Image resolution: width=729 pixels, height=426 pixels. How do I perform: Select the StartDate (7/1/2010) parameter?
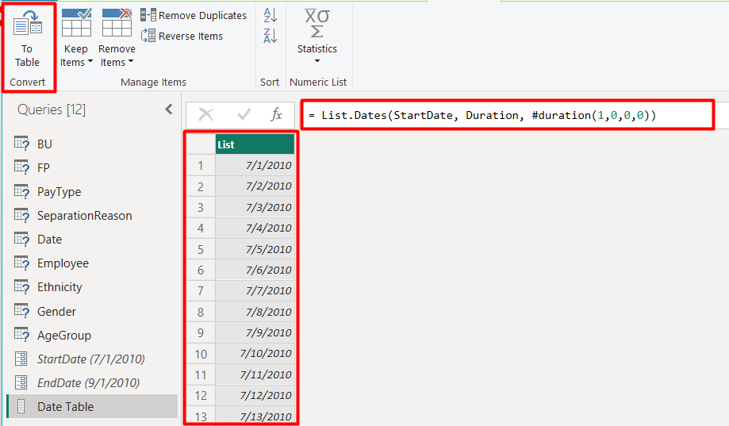point(93,359)
